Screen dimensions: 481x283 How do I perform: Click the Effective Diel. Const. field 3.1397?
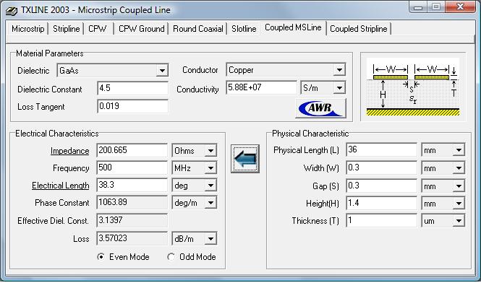(x=132, y=220)
